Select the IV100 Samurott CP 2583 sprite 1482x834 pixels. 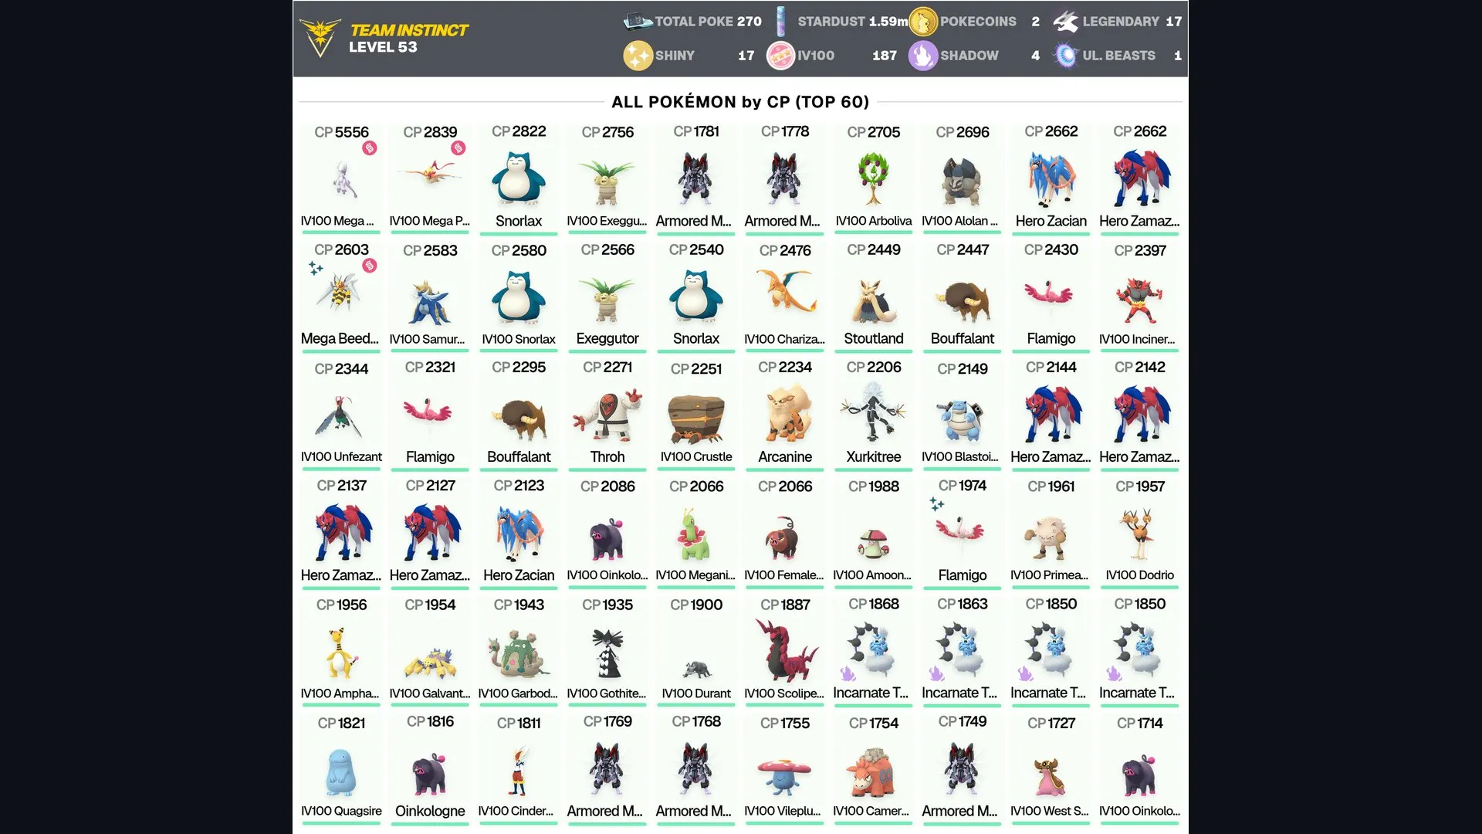pyautogui.click(x=430, y=303)
